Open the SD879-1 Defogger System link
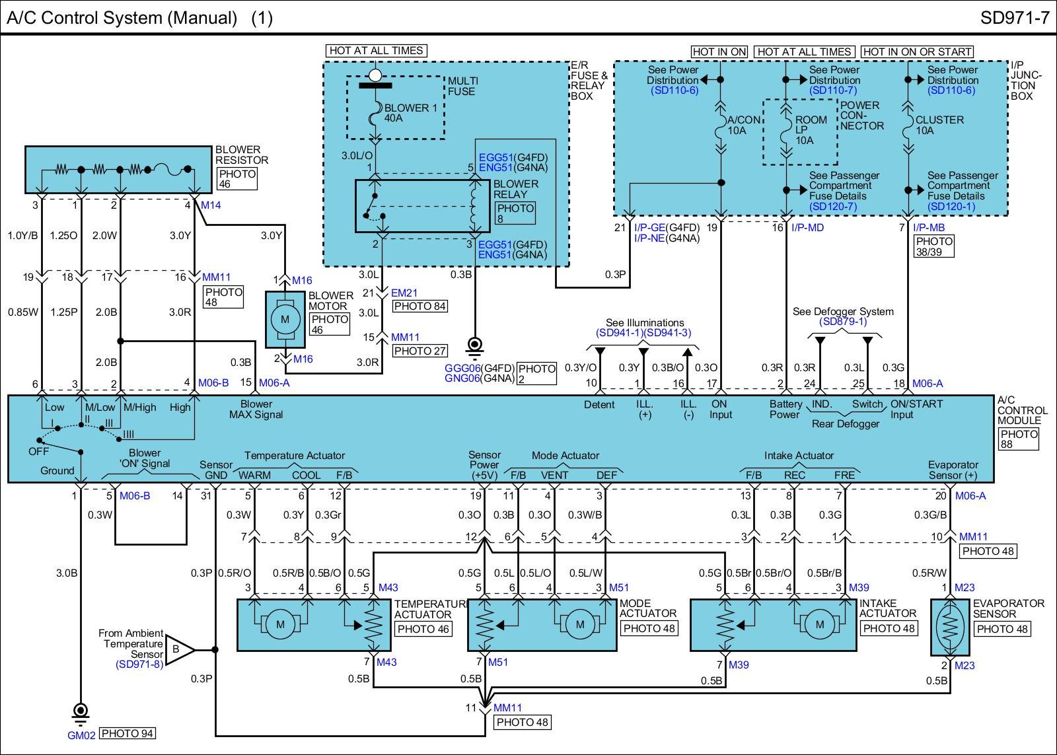This screenshot has height=755, width=1057. pyautogui.click(x=843, y=322)
